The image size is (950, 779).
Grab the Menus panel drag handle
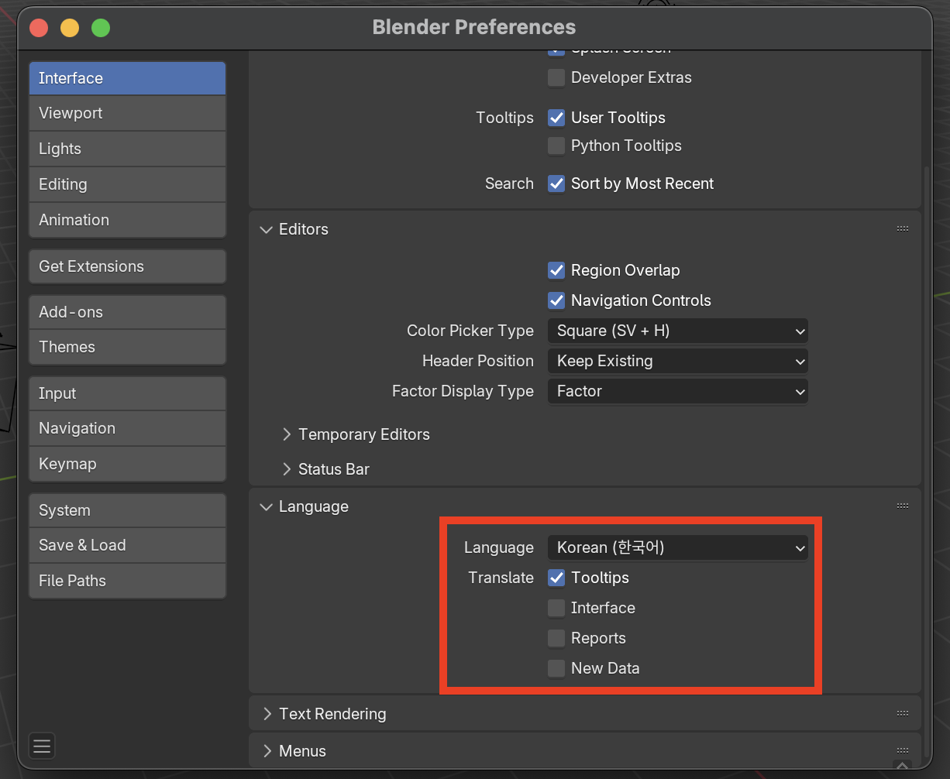click(x=902, y=750)
